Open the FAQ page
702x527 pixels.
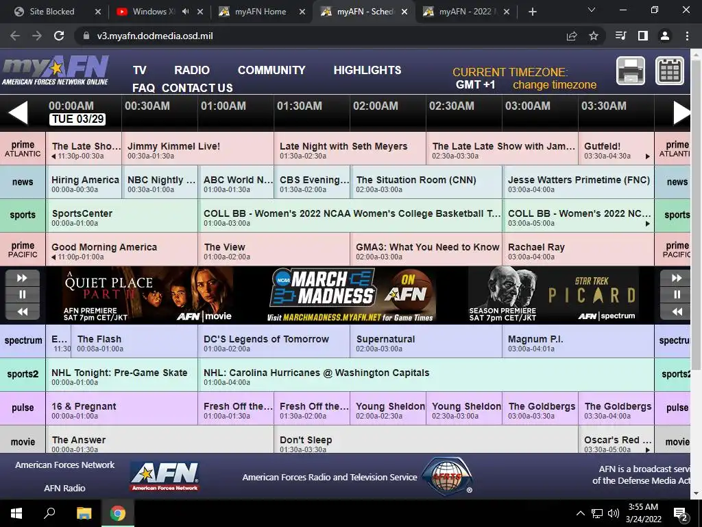(143, 88)
